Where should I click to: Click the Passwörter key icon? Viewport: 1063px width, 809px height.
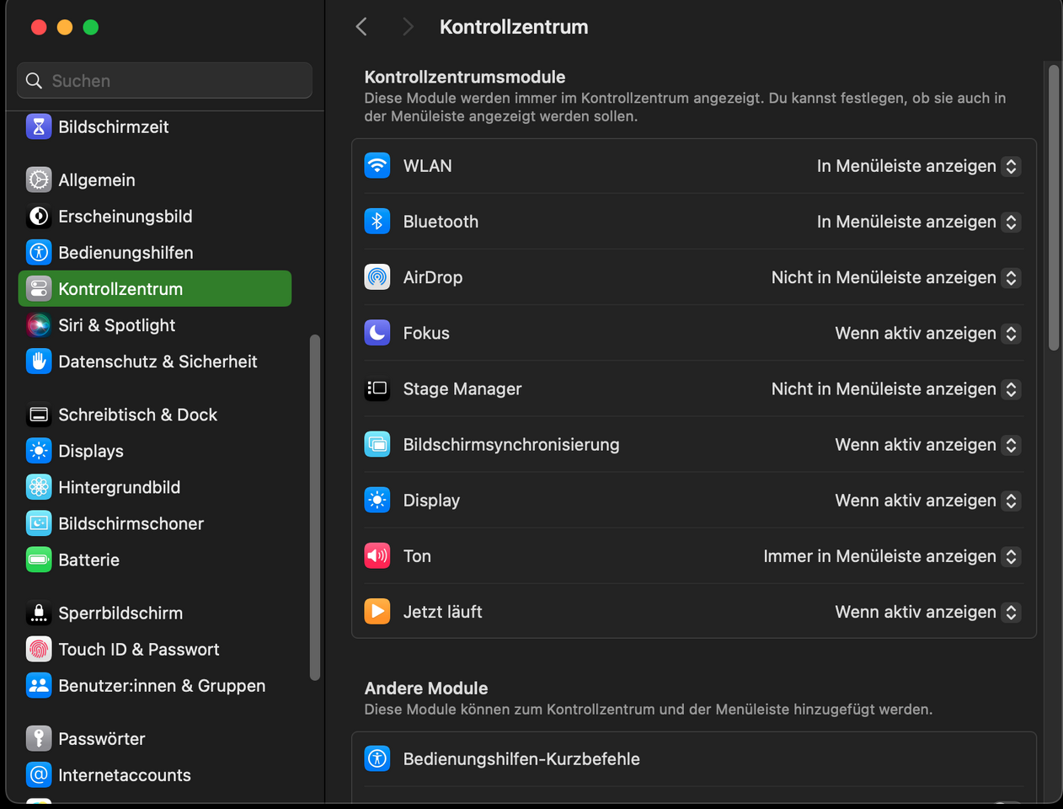click(39, 738)
